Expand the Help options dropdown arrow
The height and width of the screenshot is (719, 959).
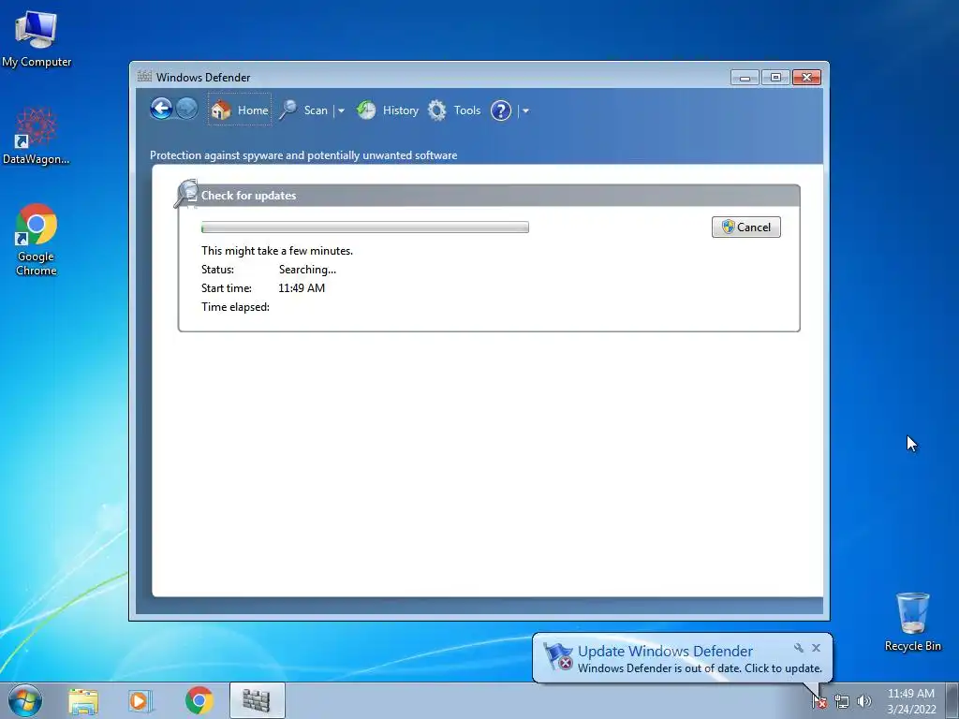pyautogui.click(x=525, y=111)
